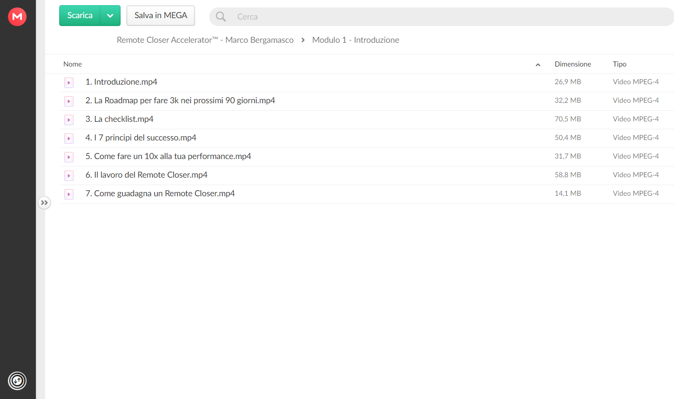Select file 4. I 7 principi del successo.mp4
Screen dimensions: 674x399
(141, 138)
